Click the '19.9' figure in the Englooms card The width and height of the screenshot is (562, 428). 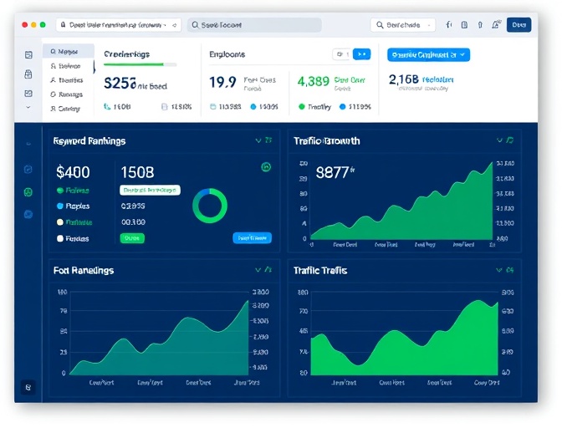click(222, 82)
